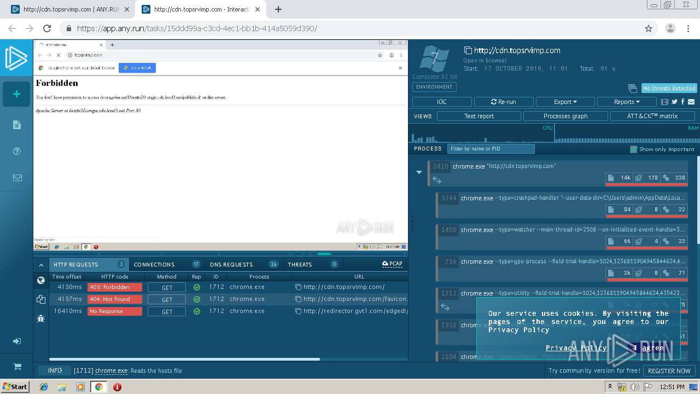The height and width of the screenshot is (394, 700).
Task: Click reputation check icon for 403 request
Action: point(196,287)
